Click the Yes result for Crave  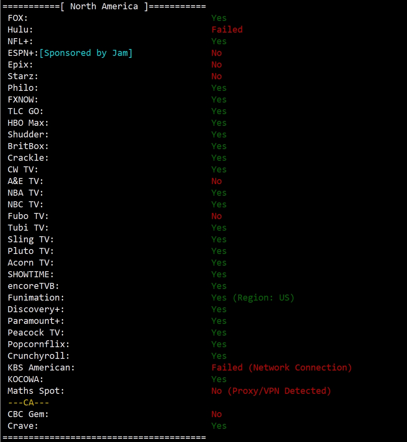(219, 426)
